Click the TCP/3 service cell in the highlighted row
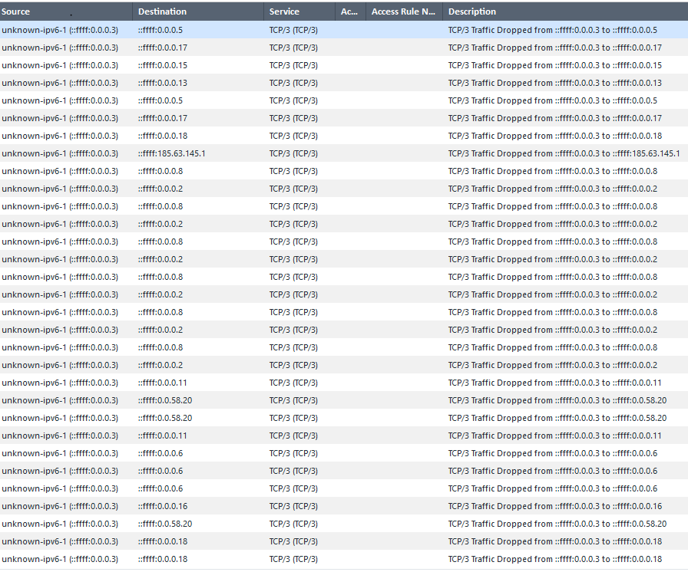 [293, 30]
